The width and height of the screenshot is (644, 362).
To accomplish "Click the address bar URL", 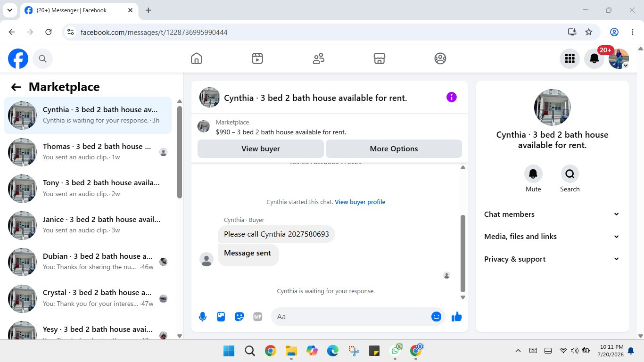I will tap(154, 33).
